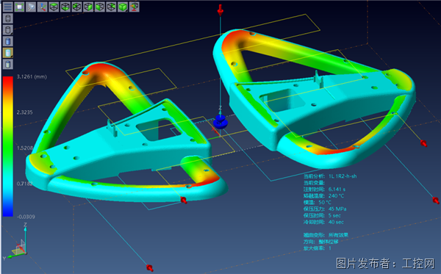
Task: Toggle the XYZ axis display icon
Action: pos(42,7)
